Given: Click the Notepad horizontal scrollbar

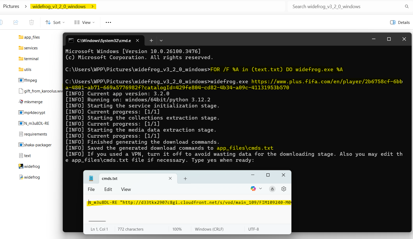Looking at the screenshot, I should click(97, 221).
